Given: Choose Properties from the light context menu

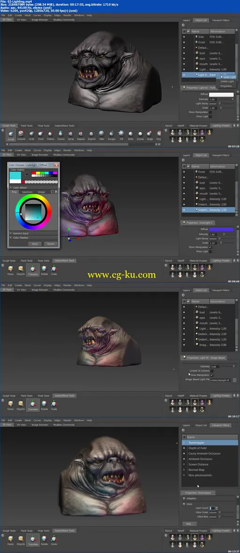Looking at the screenshot, I should [x=226, y=86].
